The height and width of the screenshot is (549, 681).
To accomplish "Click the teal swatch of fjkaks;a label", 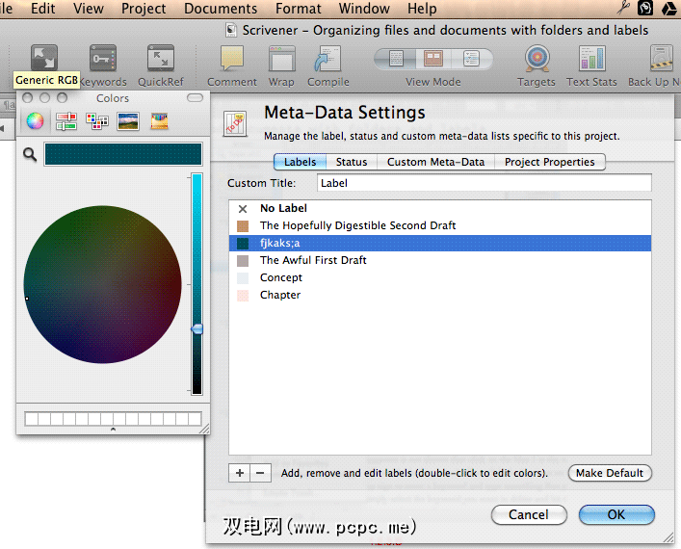I will 243,244.
